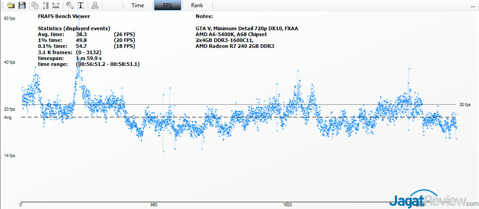The width and height of the screenshot is (479, 209).
Task: Open a benchmark file with the folder icon
Action: (11, 5)
